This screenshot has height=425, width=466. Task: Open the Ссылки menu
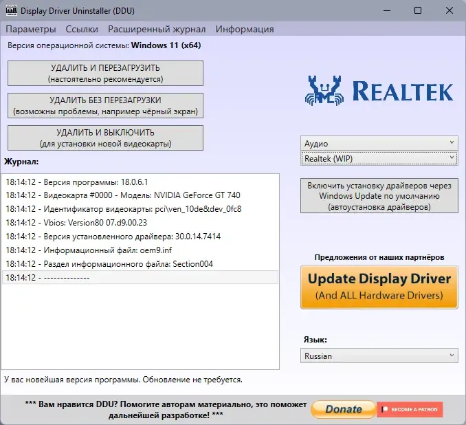82,29
